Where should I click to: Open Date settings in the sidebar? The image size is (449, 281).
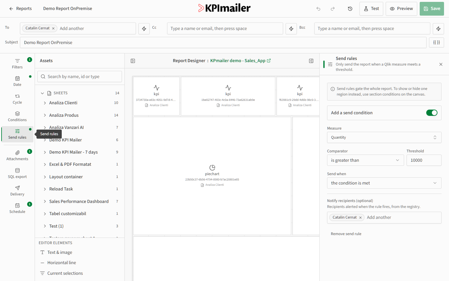[x=17, y=81]
